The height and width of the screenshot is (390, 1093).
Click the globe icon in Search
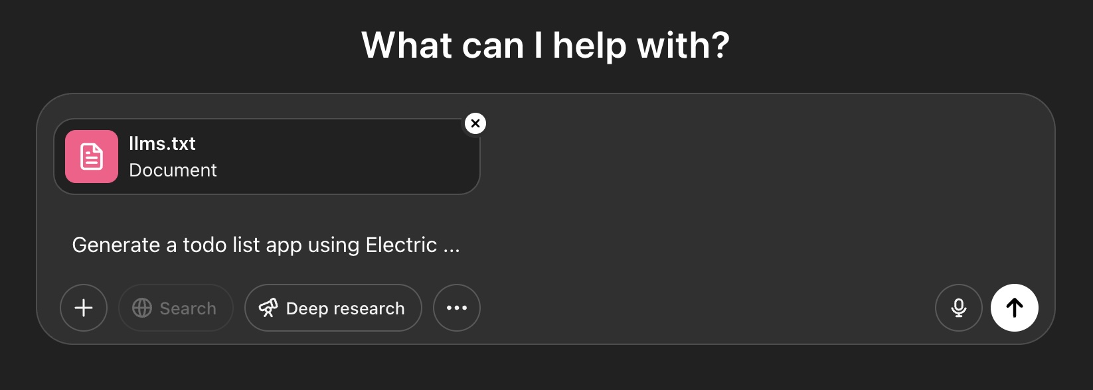pyautogui.click(x=142, y=308)
